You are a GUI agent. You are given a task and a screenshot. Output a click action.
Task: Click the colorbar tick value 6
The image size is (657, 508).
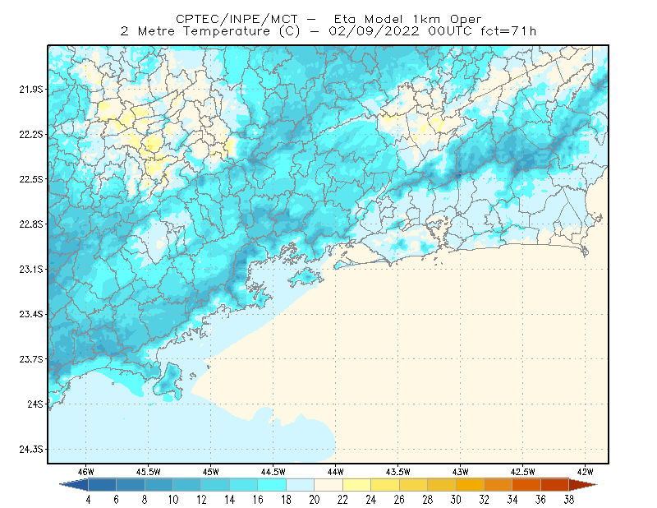(116, 500)
